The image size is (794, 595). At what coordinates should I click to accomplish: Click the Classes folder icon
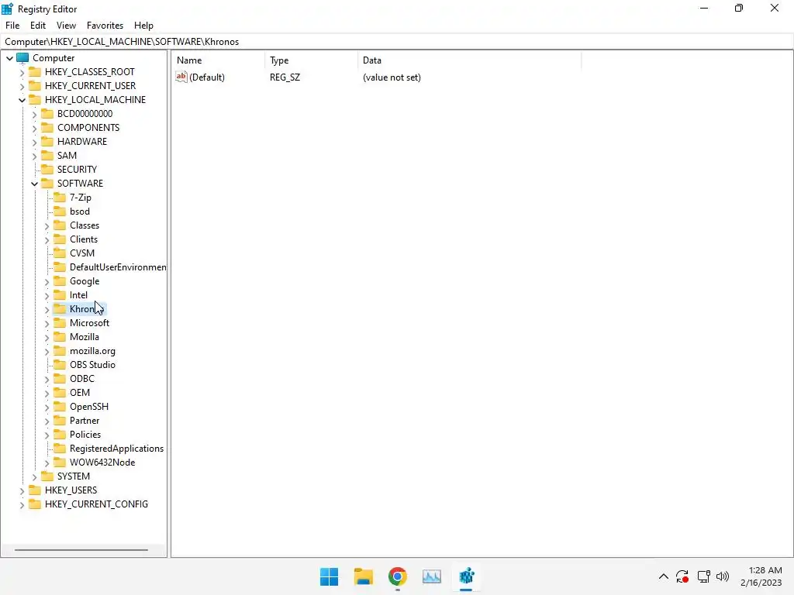tap(60, 225)
